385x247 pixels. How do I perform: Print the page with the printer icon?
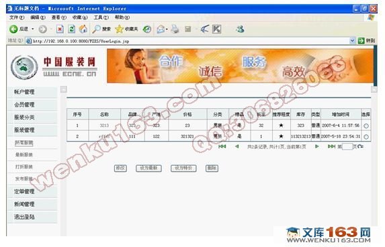tap(175, 29)
